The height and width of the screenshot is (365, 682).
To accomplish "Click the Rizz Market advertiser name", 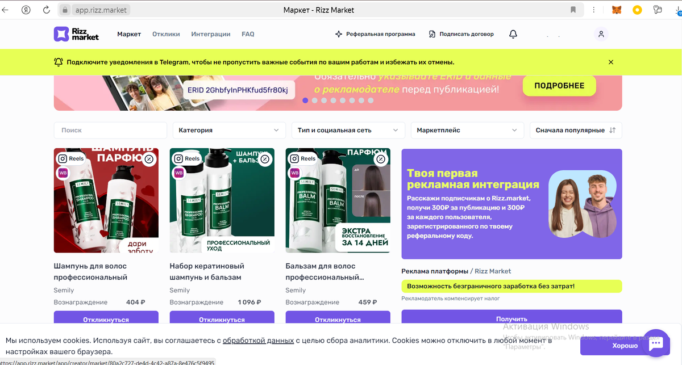I will [x=493, y=271].
